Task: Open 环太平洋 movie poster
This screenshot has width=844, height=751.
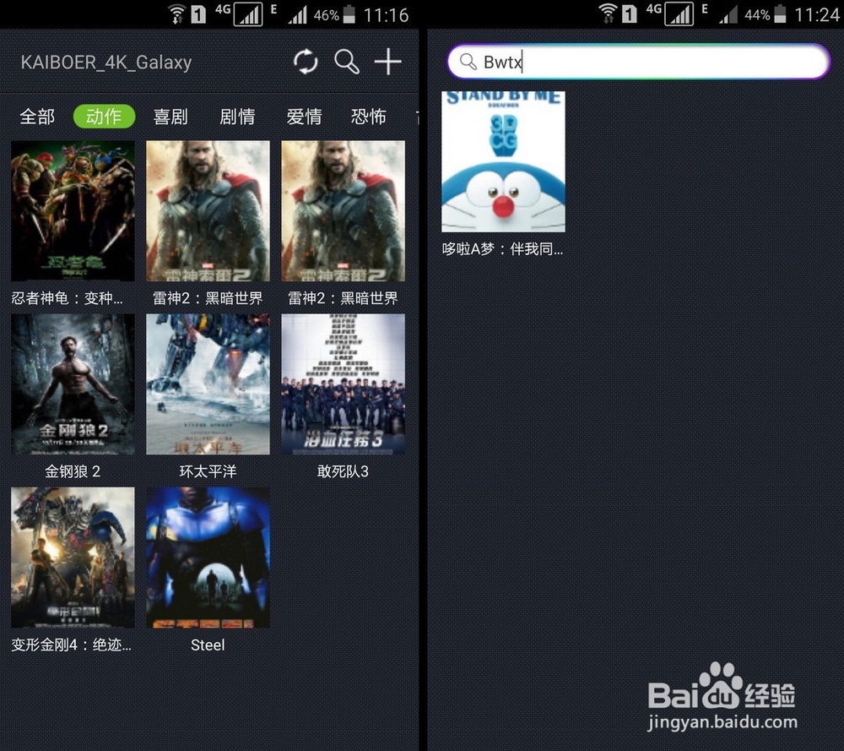Action: pos(208,384)
